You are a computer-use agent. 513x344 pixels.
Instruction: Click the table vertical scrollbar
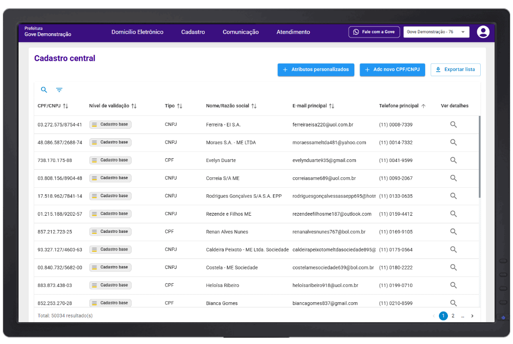(480, 157)
